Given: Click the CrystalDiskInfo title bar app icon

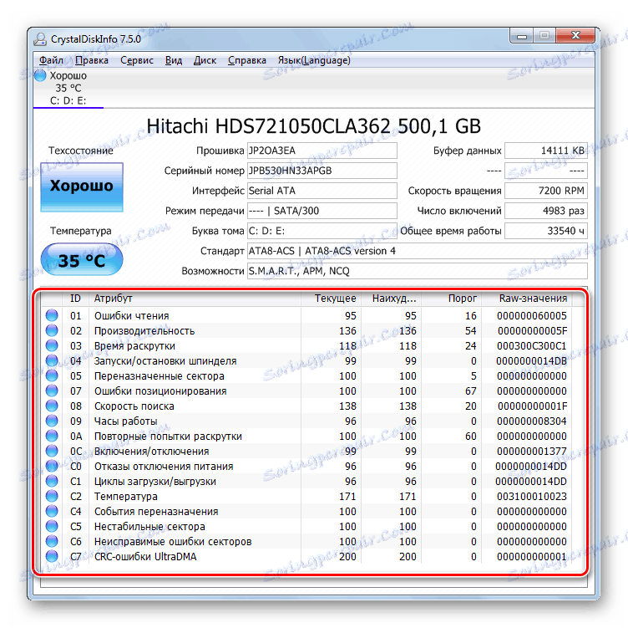Looking at the screenshot, I should [x=40, y=39].
